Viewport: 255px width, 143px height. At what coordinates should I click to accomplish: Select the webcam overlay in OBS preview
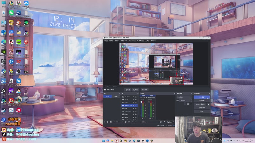(x=177, y=81)
